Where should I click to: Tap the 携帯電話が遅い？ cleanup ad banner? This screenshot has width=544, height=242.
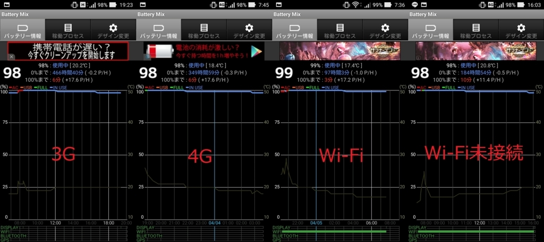[x=68, y=51]
